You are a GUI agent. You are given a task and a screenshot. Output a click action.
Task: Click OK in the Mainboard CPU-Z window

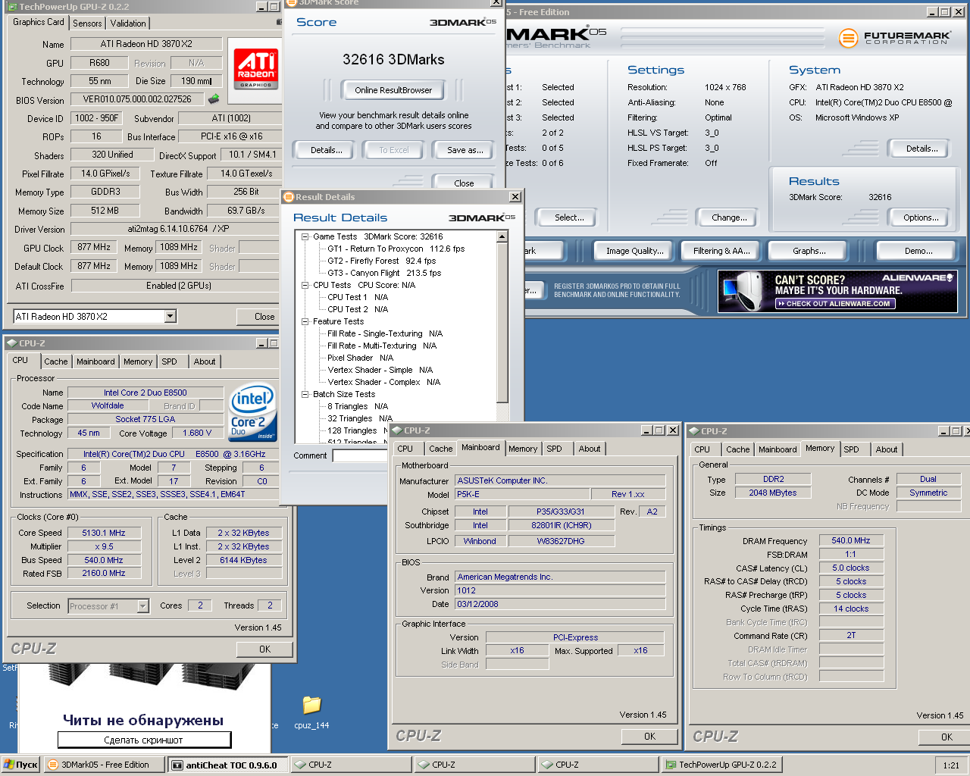[x=649, y=736]
